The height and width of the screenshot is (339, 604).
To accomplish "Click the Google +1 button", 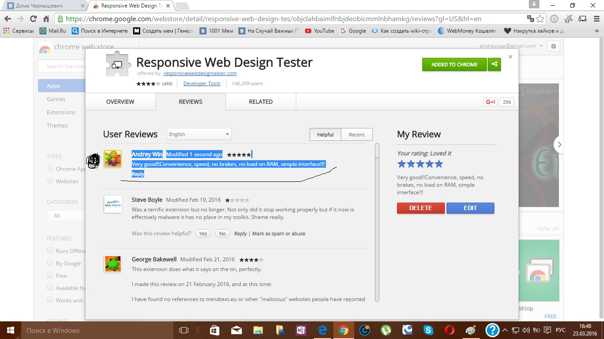I will tap(491, 102).
